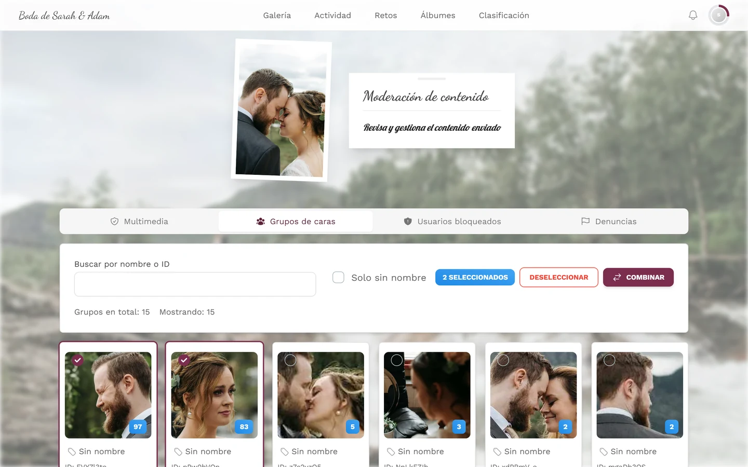Screen dimensions: 748x467
Task: Click the '2 SELECCIONADOS' badge
Action: [x=475, y=278]
